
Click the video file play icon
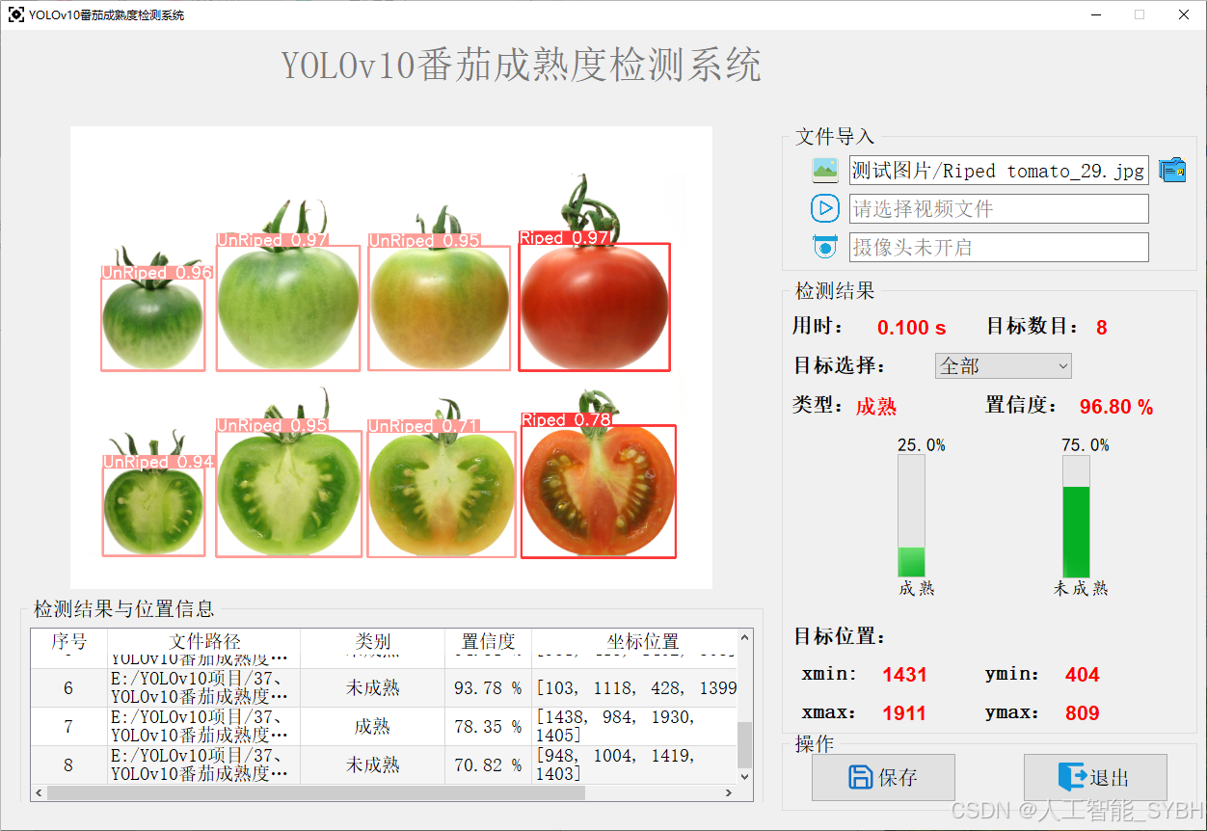click(x=825, y=208)
